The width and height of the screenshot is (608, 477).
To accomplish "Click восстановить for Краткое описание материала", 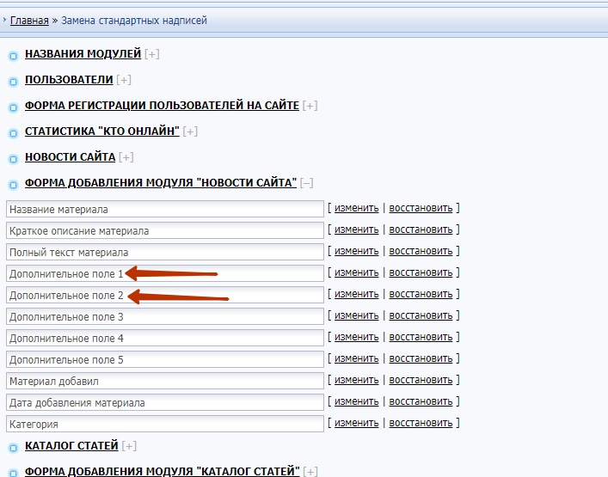I will pos(421,229).
